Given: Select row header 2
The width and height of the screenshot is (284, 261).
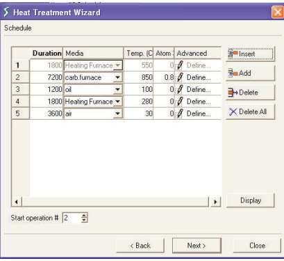Looking at the screenshot, I should [21, 77].
